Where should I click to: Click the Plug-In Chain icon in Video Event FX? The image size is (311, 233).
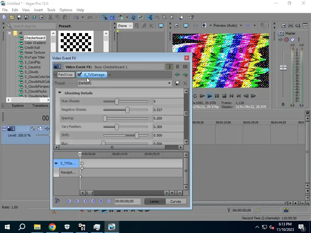tap(177, 75)
